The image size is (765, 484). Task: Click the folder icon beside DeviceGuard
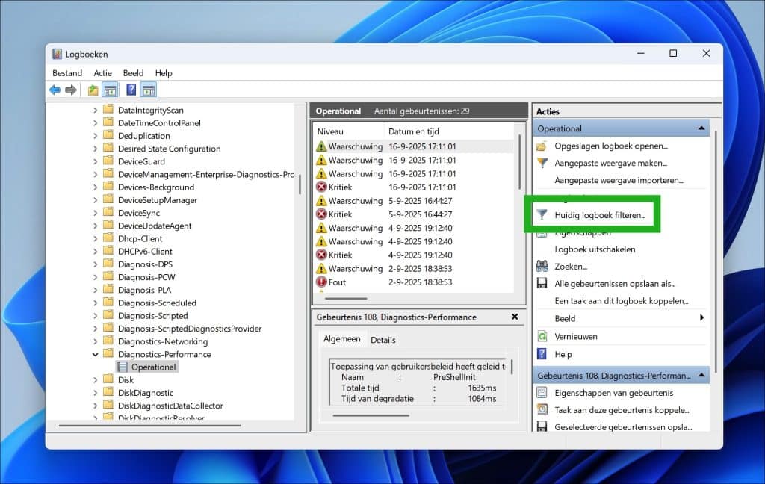click(108, 161)
